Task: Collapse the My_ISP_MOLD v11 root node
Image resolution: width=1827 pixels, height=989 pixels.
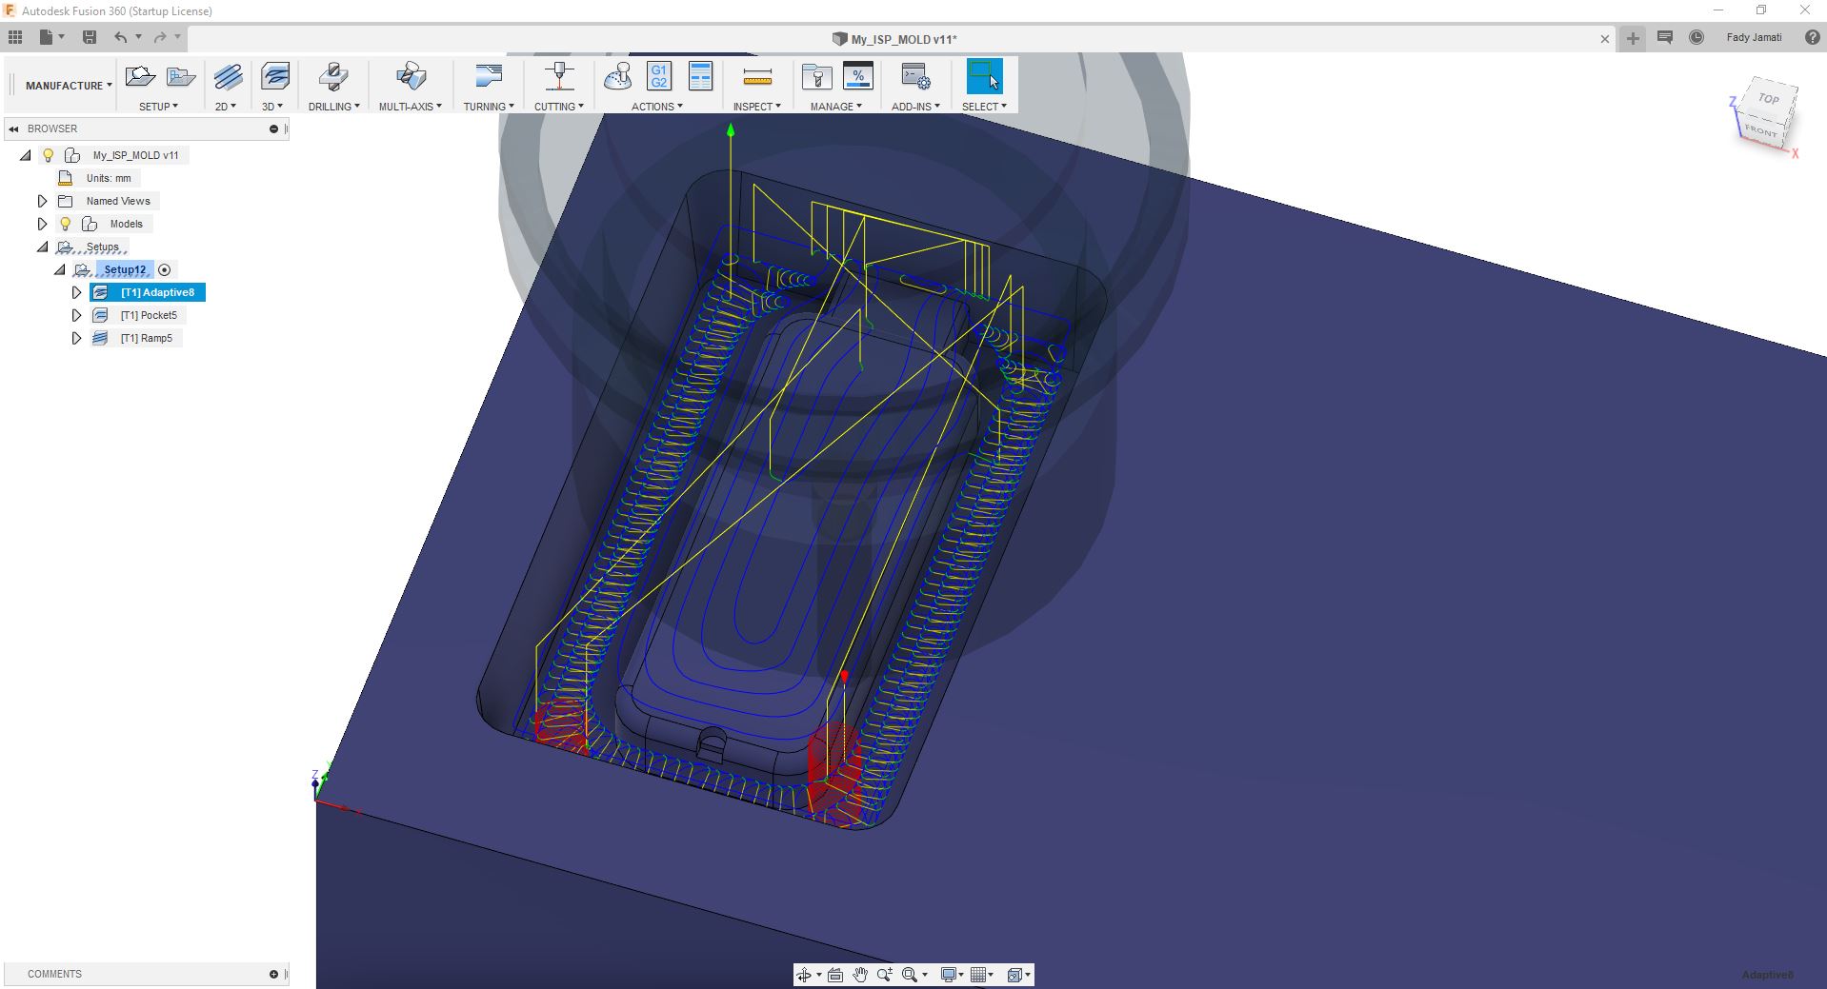Action: click(26, 155)
